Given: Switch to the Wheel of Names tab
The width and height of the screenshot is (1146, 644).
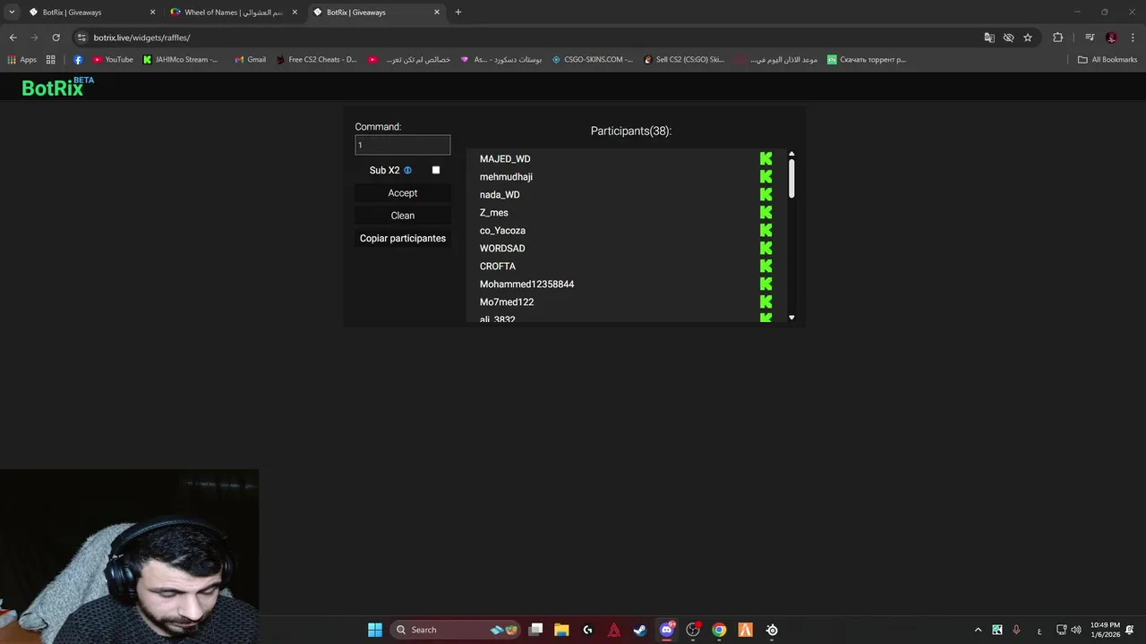Looking at the screenshot, I should coord(234,13).
